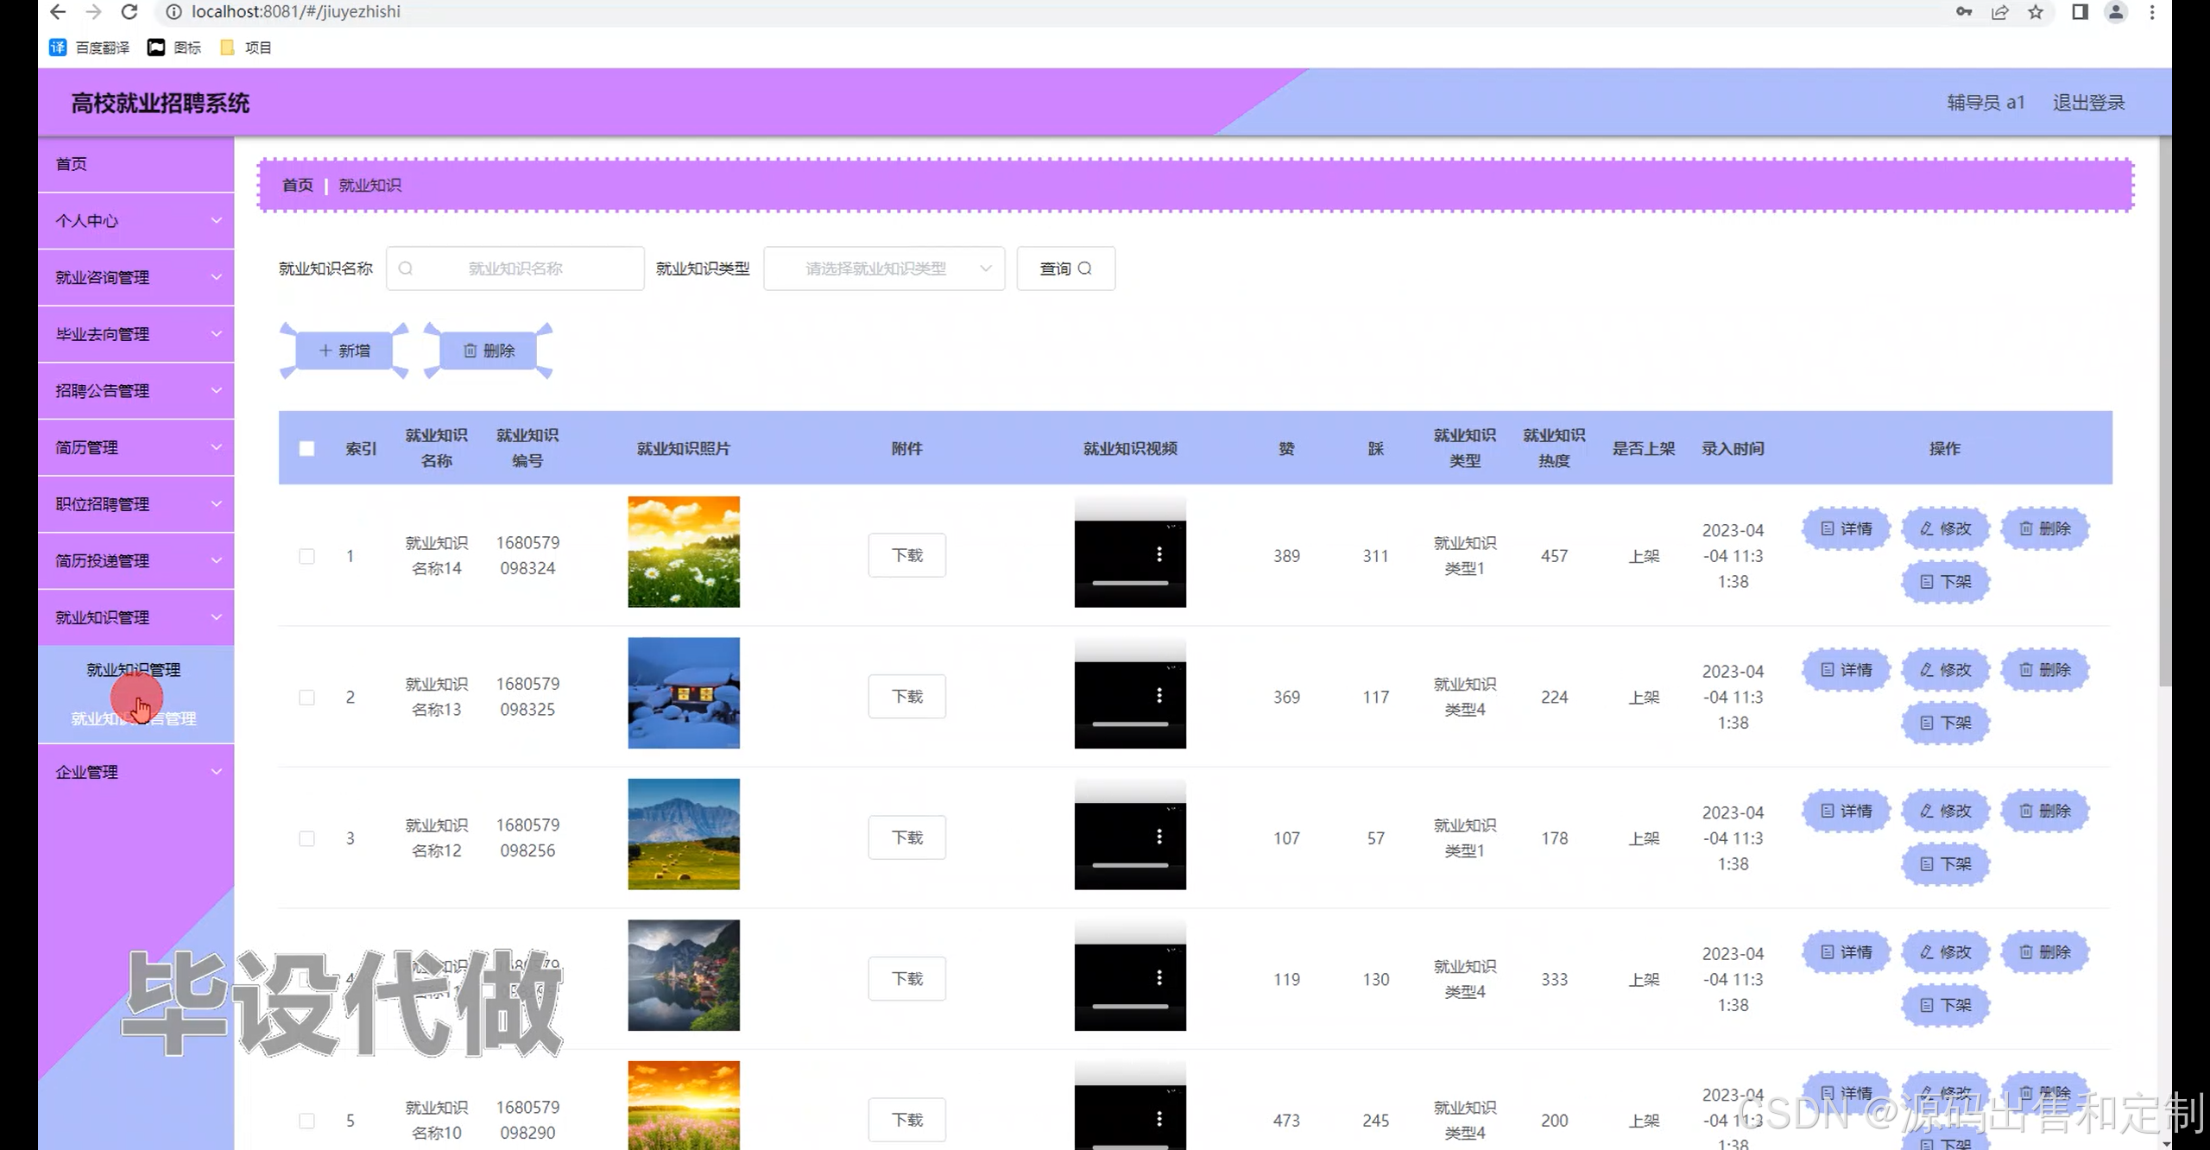Click delete button with trash icon in row 2

click(x=2044, y=670)
